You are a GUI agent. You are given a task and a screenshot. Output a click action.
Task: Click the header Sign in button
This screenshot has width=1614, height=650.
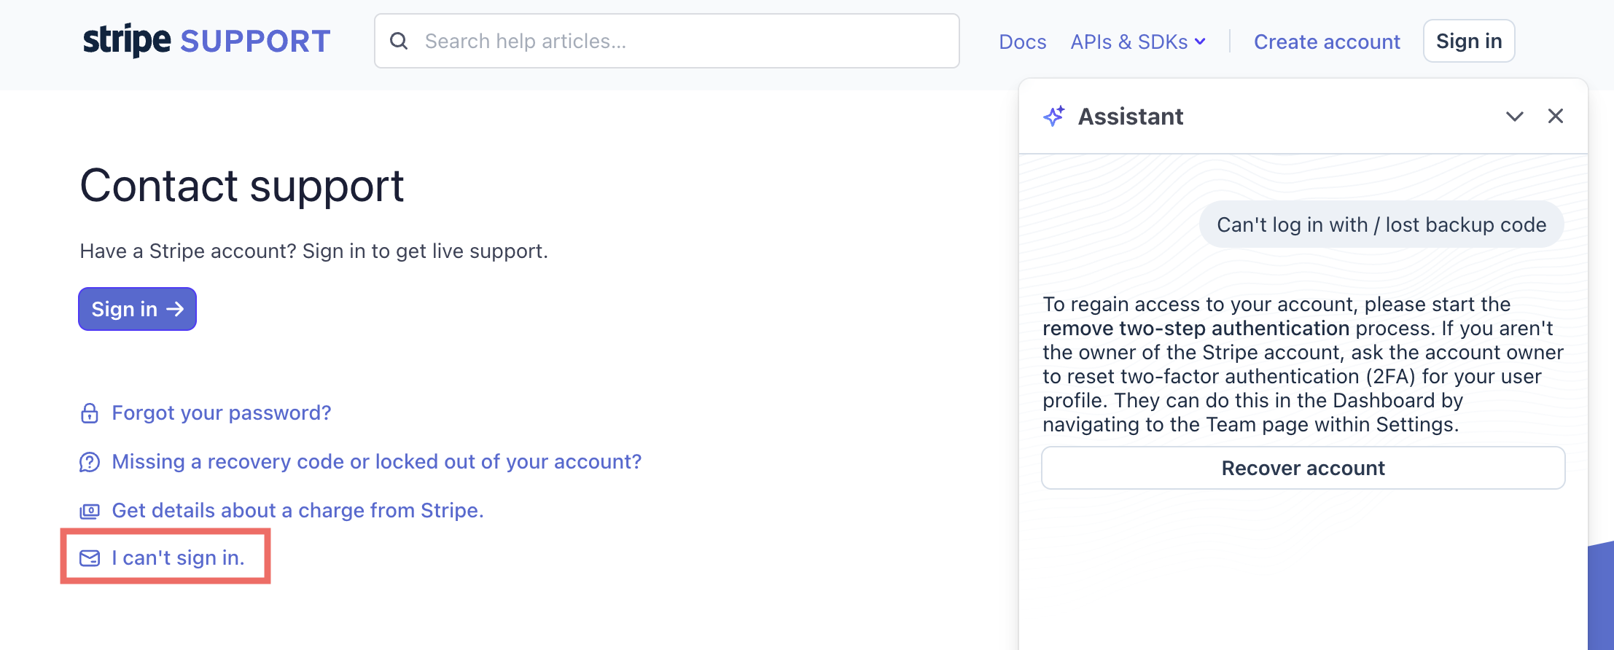pyautogui.click(x=1469, y=41)
